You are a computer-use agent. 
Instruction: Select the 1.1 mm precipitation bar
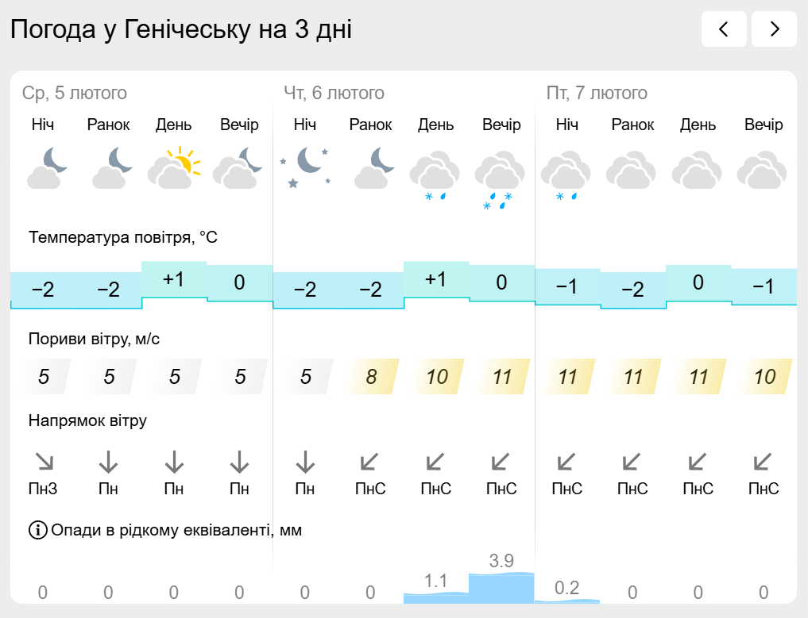coord(436,597)
